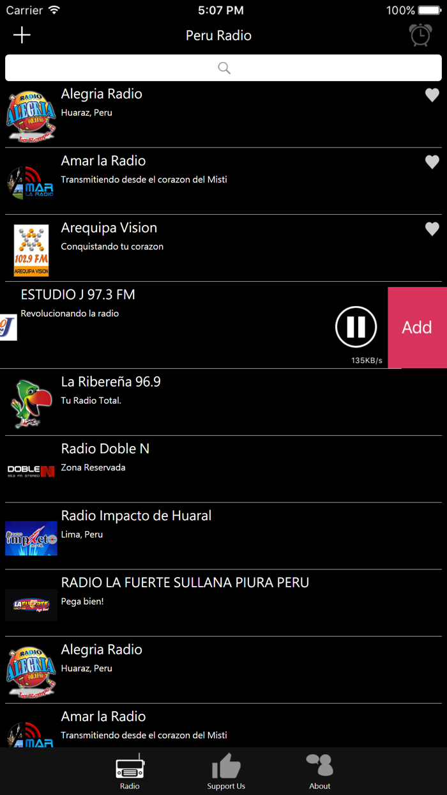Switch to the Radio tab
The width and height of the screenshot is (447, 795).
pyautogui.click(x=130, y=771)
